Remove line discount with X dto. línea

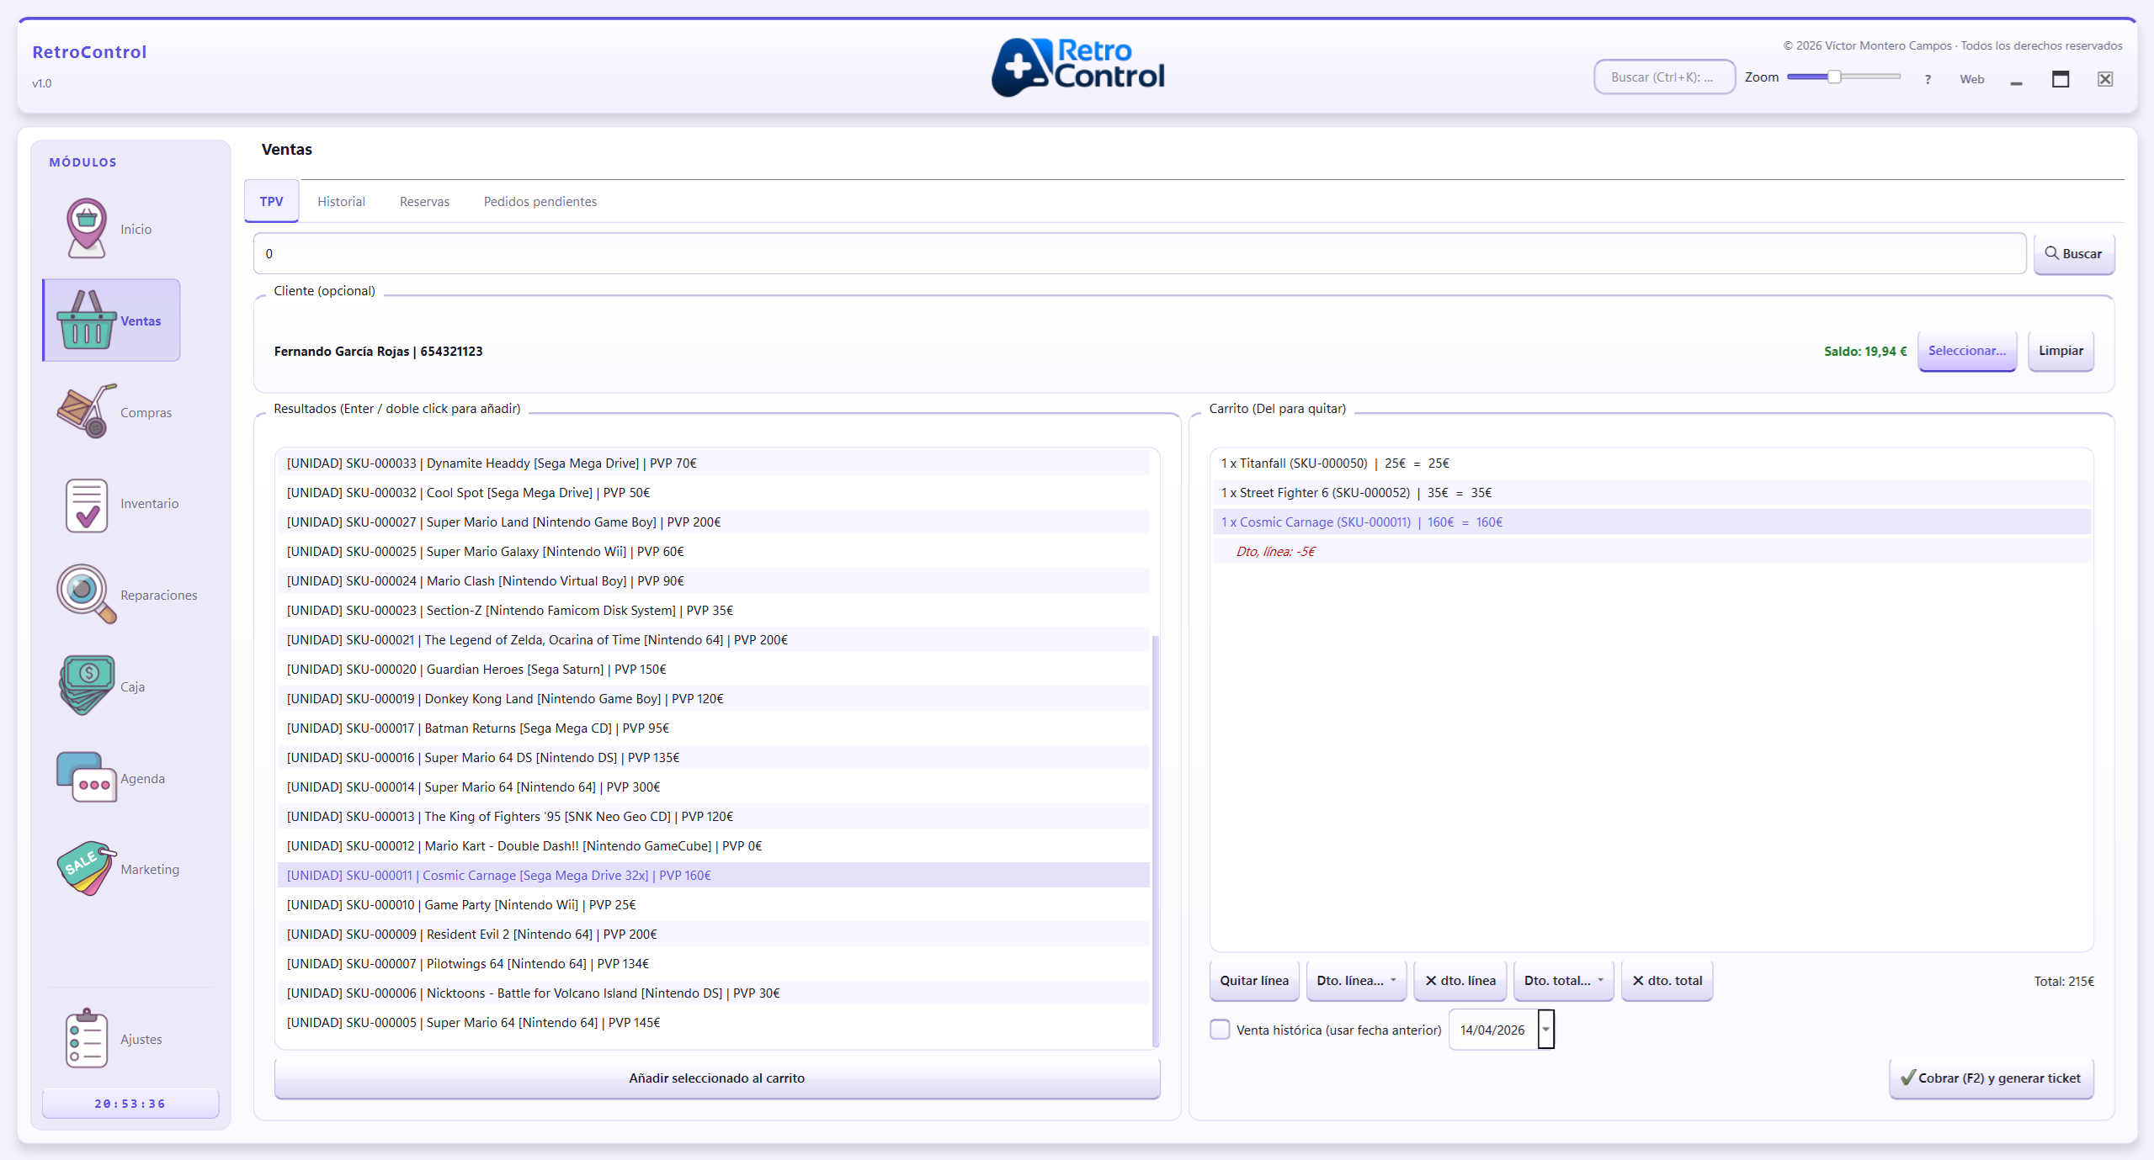[x=1460, y=981]
